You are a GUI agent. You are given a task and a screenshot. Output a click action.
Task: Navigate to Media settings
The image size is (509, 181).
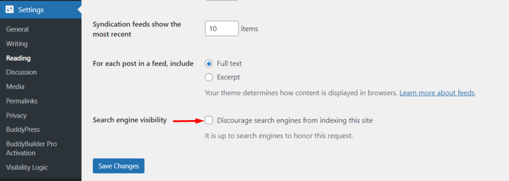click(15, 87)
